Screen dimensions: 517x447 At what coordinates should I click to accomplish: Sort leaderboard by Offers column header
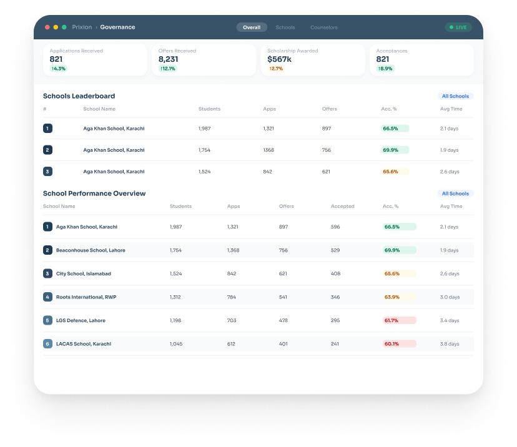pyautogui.click(x=330, y=109)
